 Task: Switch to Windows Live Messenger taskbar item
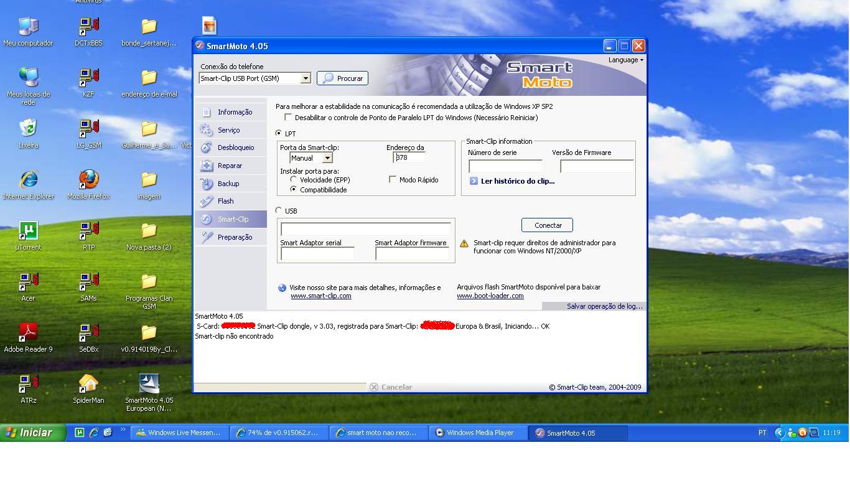pos(179,433)
